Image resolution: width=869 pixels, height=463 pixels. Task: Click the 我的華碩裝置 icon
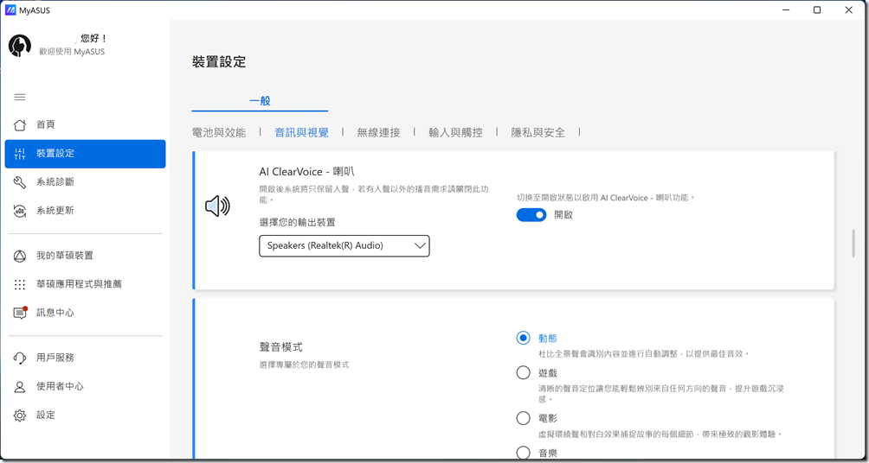20,256
